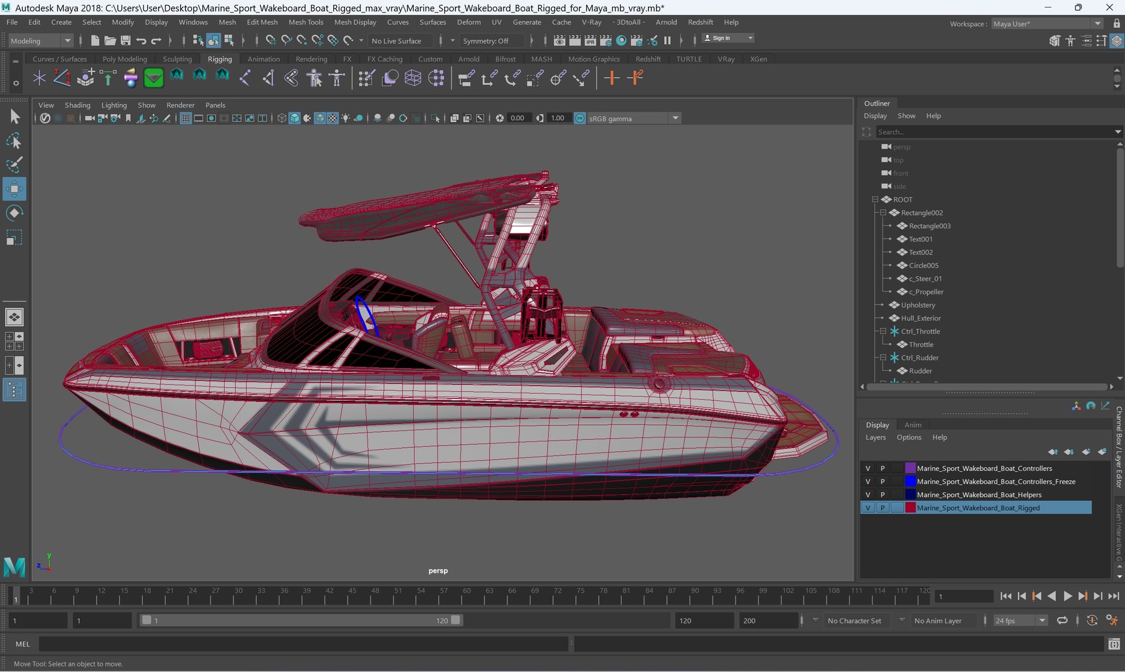The image size is (1125, 672).
Task: Click the Outliner search field
Action: [994, 132]
